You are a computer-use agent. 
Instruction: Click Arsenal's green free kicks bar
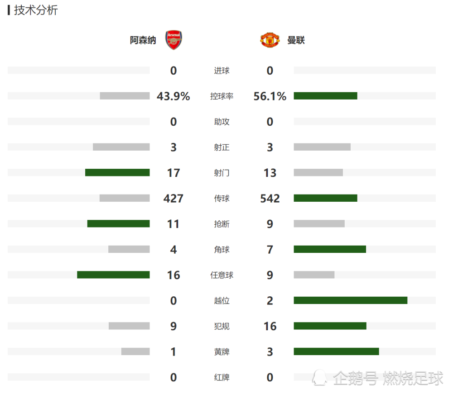(113, 275)
